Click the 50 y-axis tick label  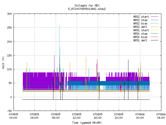(10, 83)
